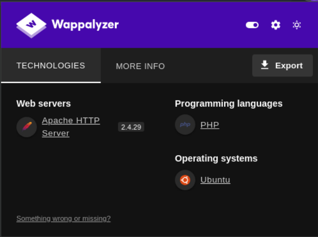Click the 2.4.29 version badge

point(131,127)
